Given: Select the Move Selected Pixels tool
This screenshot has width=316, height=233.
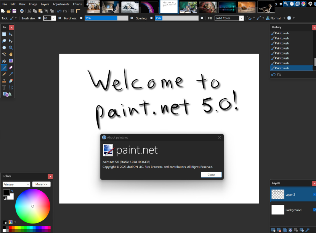Looking at the screenshot, I should pos(11,34).
